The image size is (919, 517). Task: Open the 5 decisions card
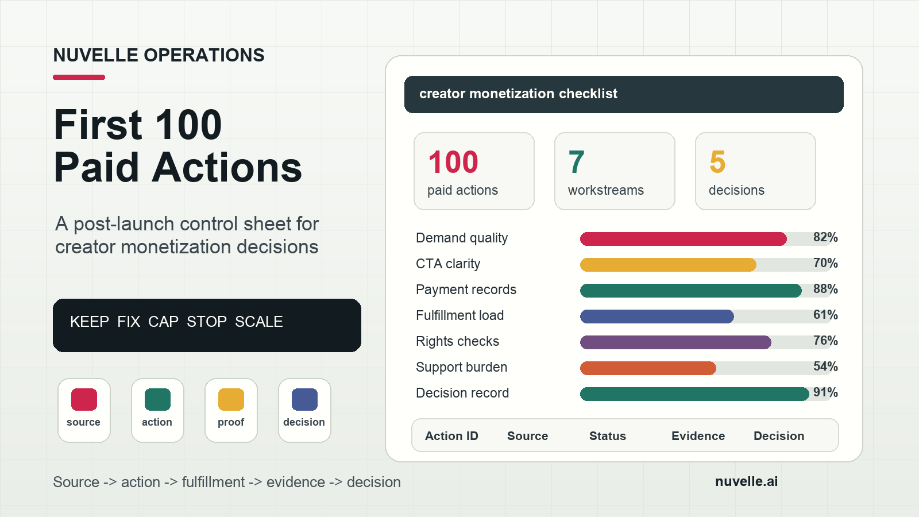click(x=755, y=171)
